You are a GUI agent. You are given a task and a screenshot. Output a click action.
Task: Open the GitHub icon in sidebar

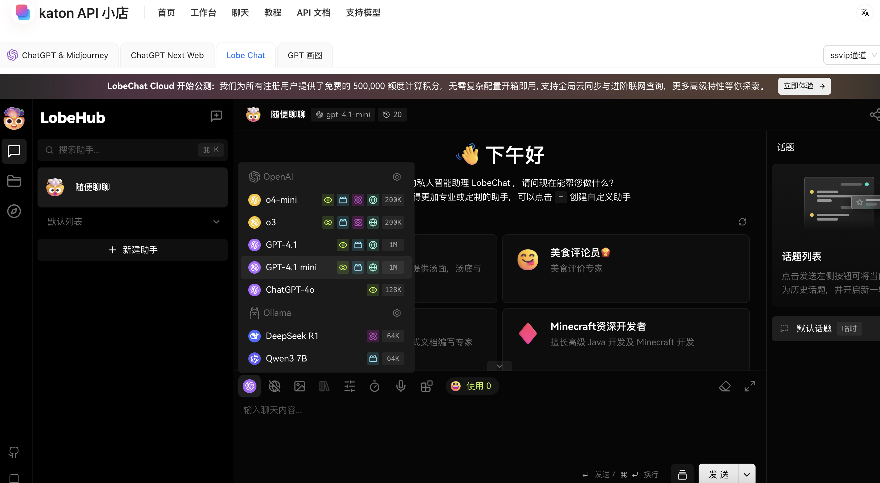14,452
